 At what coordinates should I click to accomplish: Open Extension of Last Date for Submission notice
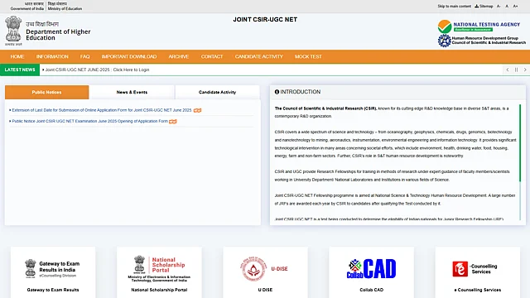(102, 110)
